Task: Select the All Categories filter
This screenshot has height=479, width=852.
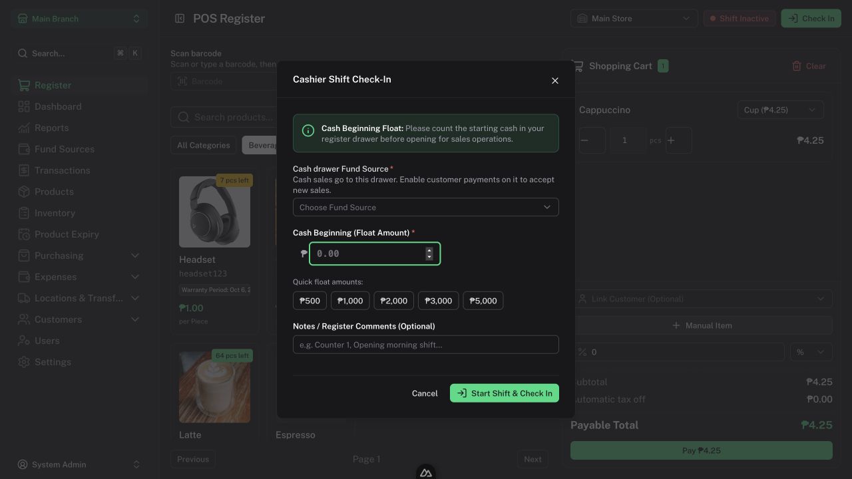Action: click(x=204, y=145)
